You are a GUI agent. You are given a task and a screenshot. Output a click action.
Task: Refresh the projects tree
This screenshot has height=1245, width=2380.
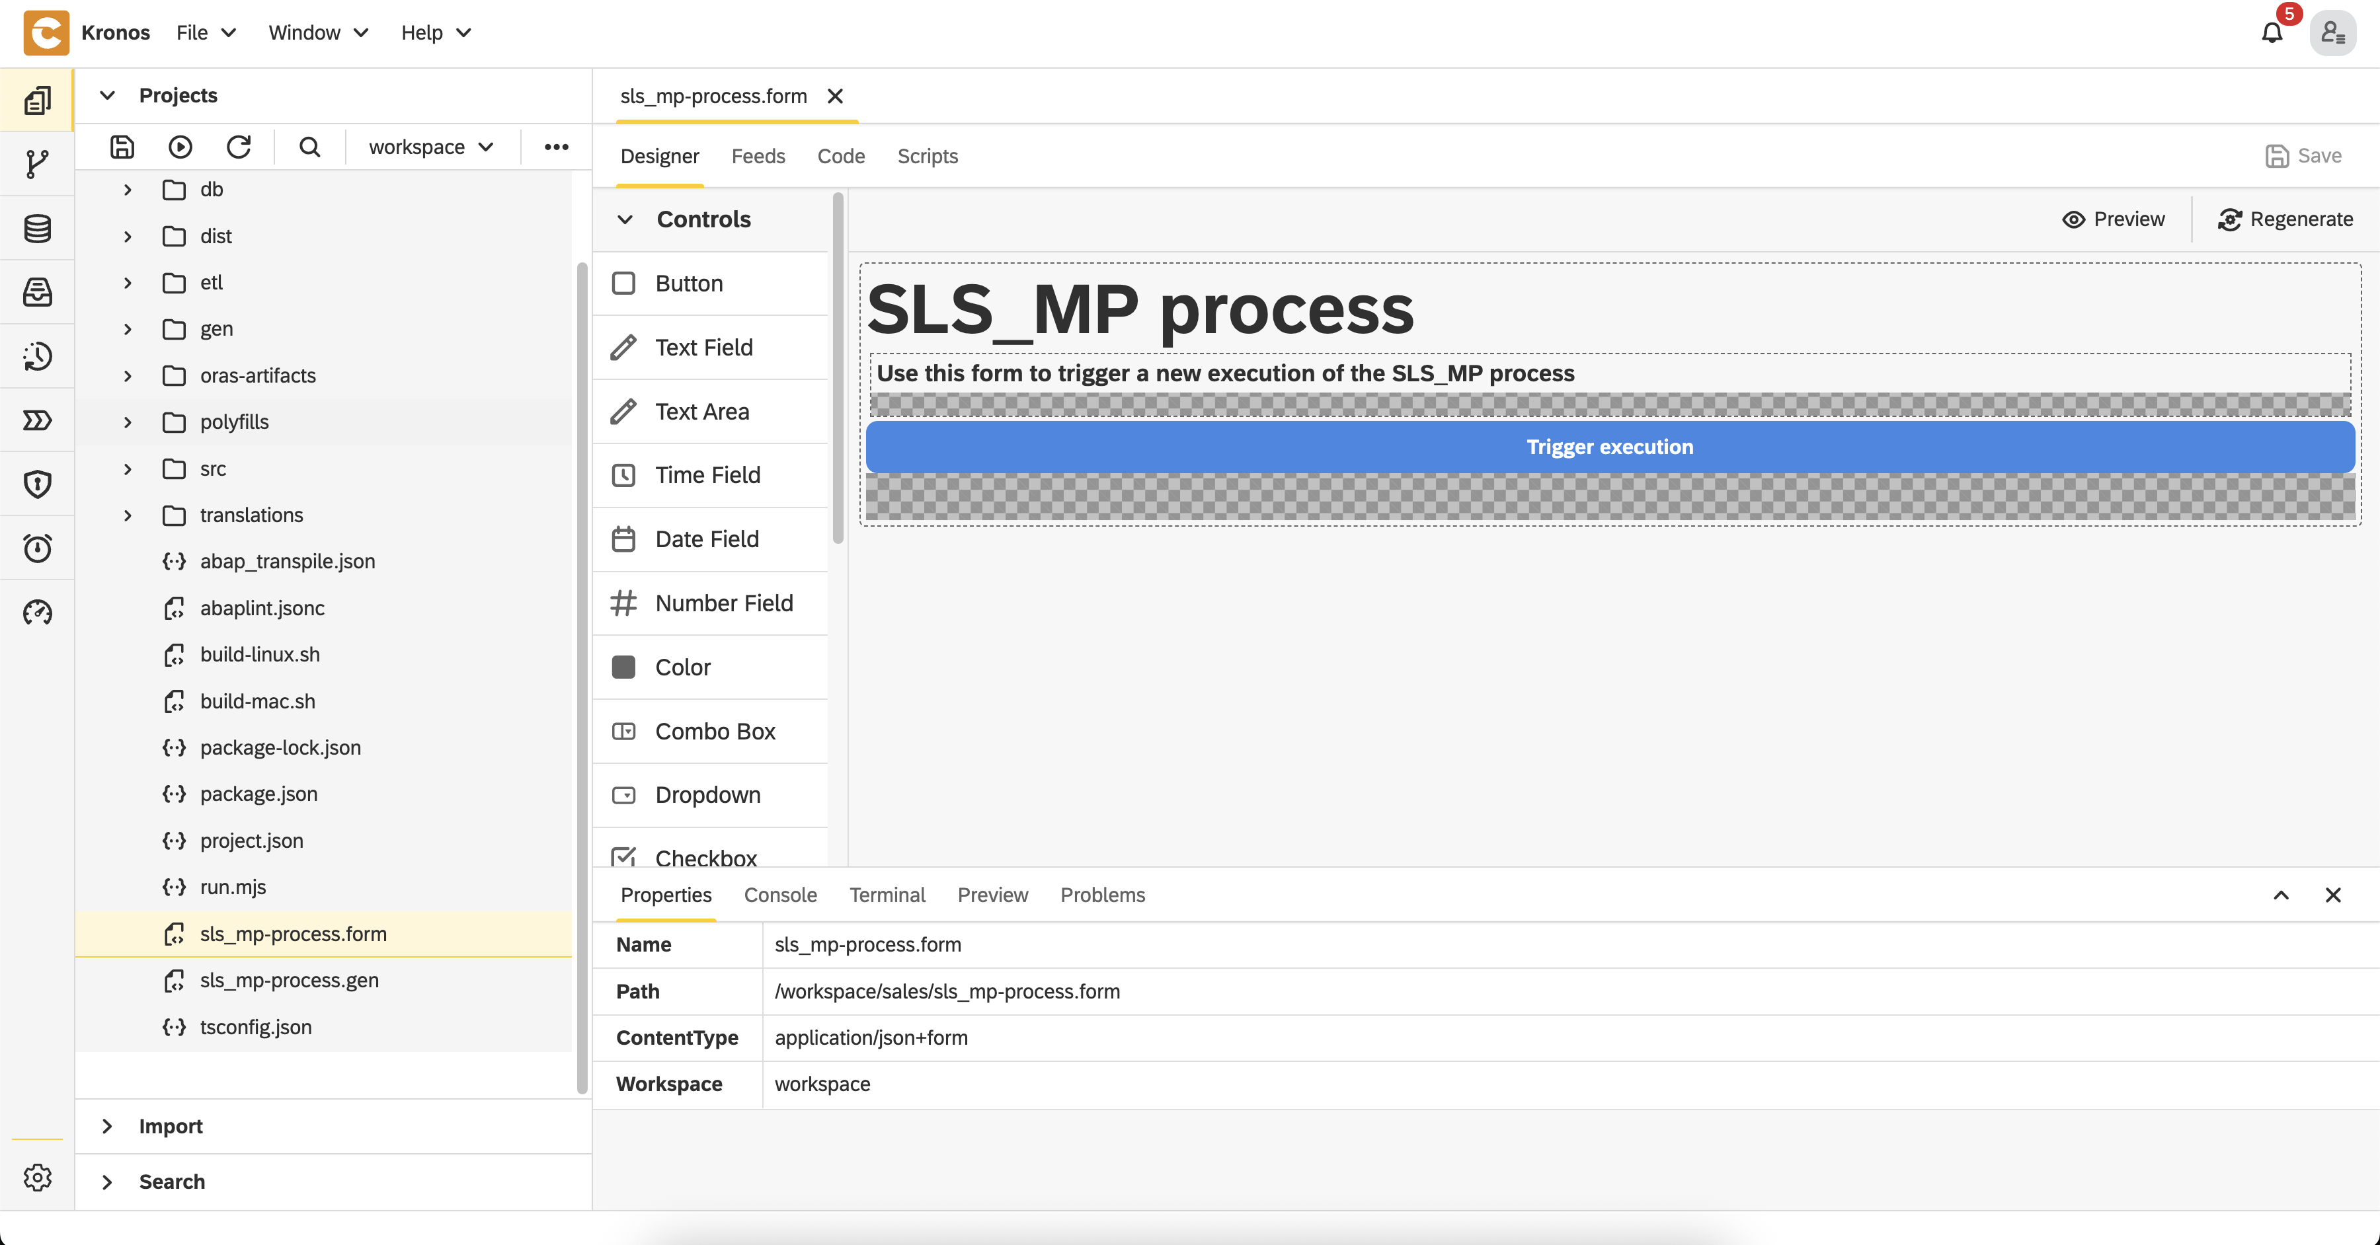(x=239, y=147)
